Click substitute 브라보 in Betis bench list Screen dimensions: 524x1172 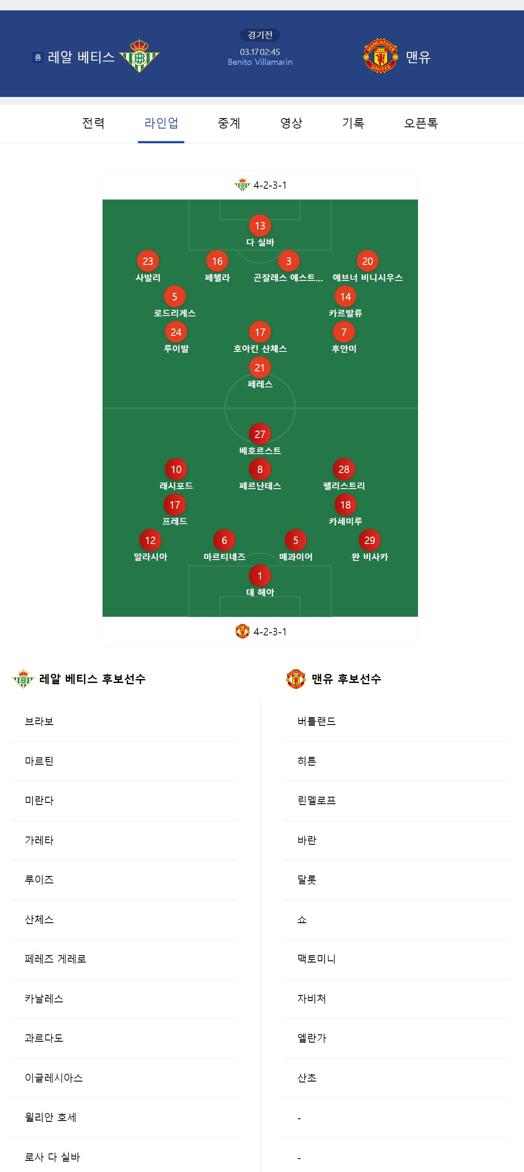(x=39, y=721)
